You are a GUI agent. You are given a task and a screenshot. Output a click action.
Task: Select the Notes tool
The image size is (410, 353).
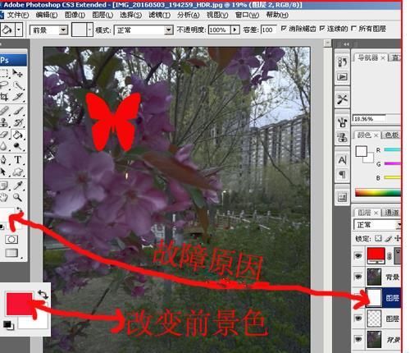click(3, 186)
